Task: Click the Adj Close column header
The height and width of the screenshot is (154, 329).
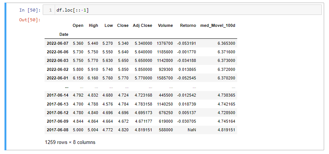Action: coord(142,25)
